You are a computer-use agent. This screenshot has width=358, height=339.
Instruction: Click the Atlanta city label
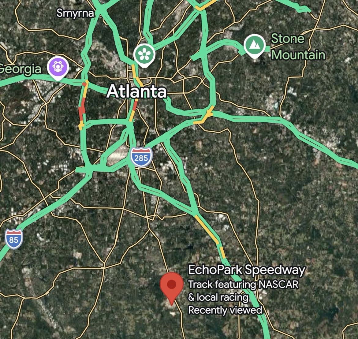click(x=136, y=91)
